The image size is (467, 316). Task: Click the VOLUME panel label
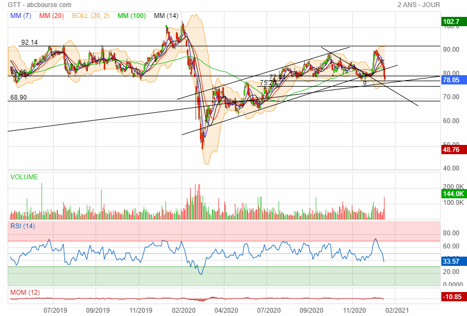tap(24, 177)
